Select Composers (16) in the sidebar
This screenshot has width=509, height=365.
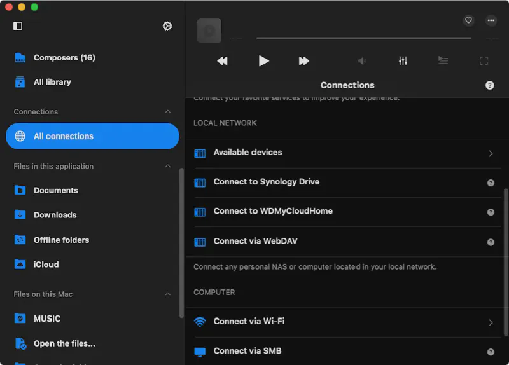click(64, 58)
